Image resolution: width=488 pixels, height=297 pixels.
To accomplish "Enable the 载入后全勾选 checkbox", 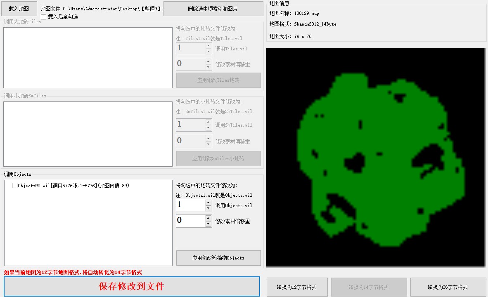I will 44,17.
